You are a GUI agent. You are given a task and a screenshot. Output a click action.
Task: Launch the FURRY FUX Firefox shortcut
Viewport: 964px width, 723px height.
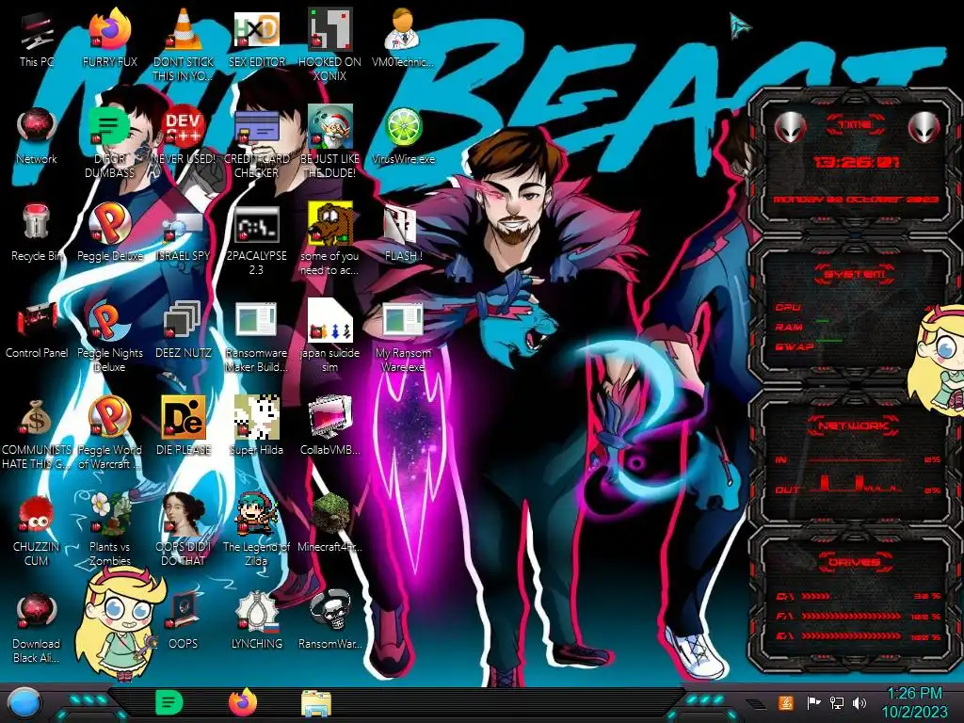[109, 29]
